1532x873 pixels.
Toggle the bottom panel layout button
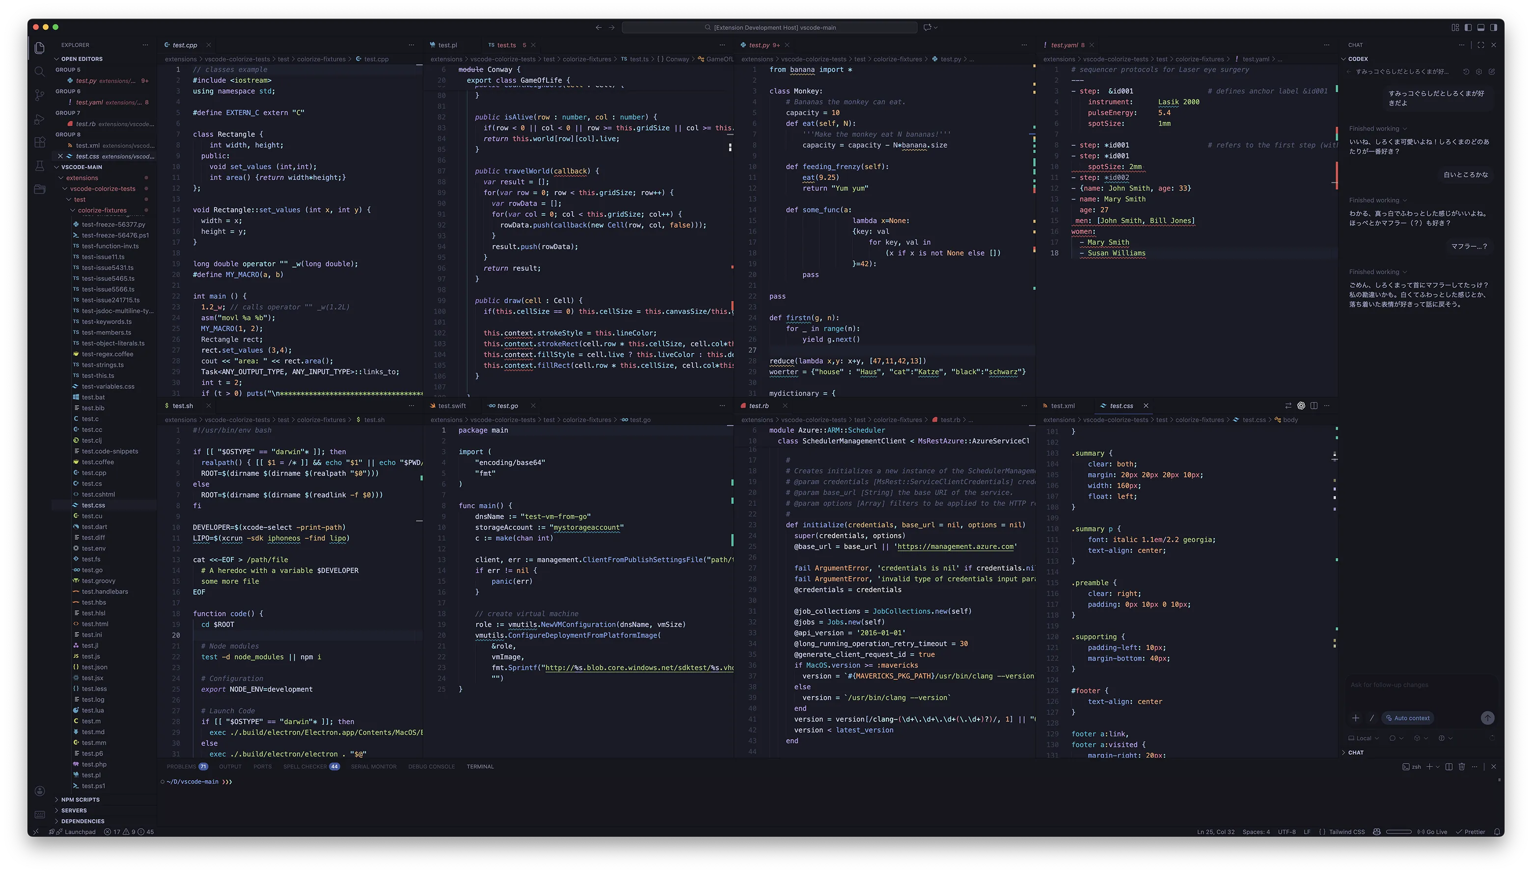[x=1480, y=27]
